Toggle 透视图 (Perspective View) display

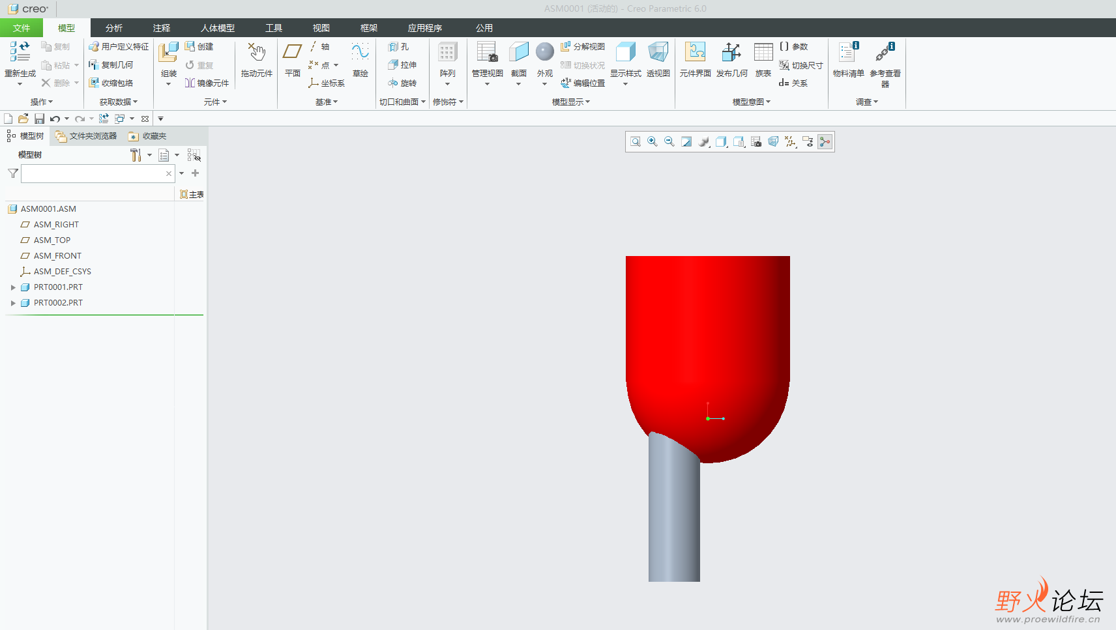point(658,53)
